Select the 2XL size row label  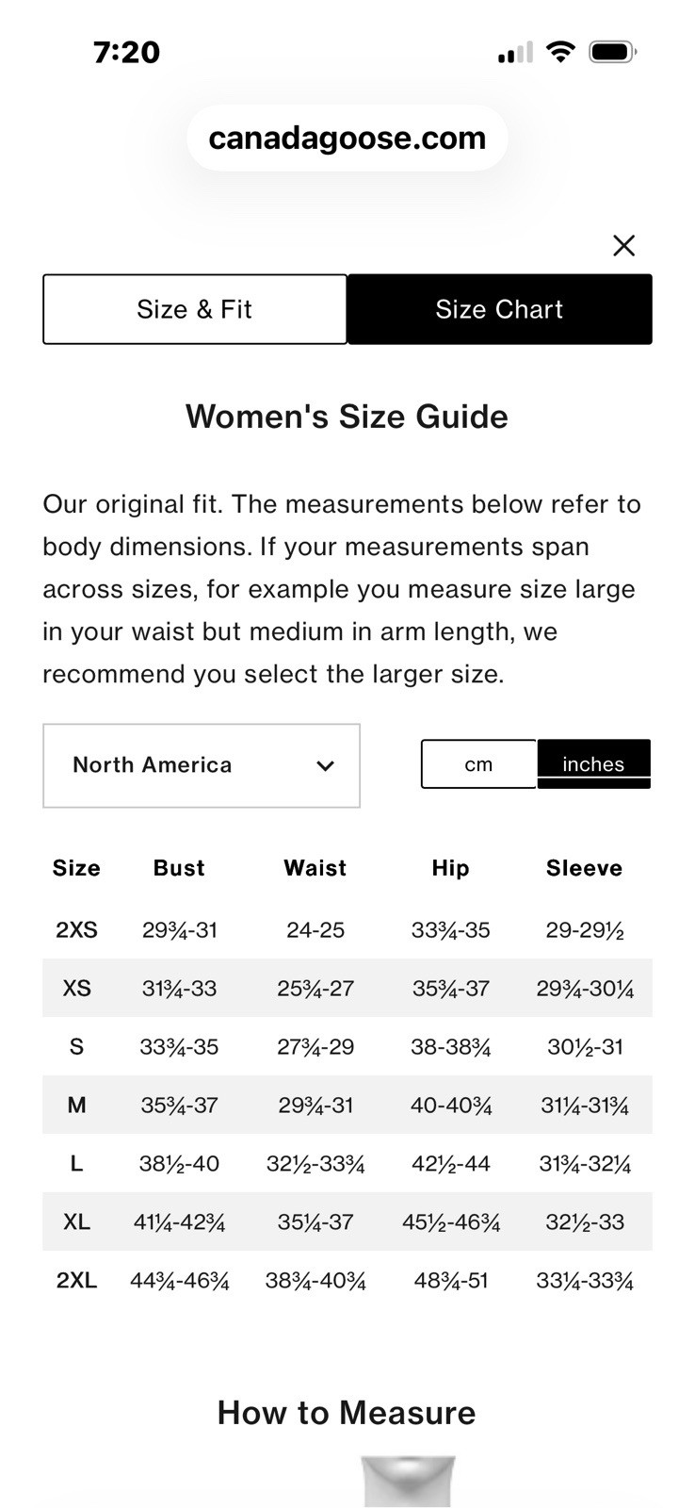76,1280
